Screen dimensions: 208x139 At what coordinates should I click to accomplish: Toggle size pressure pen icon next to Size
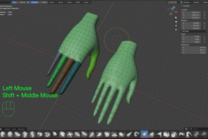pyautogui.click(x=28, y=2)
